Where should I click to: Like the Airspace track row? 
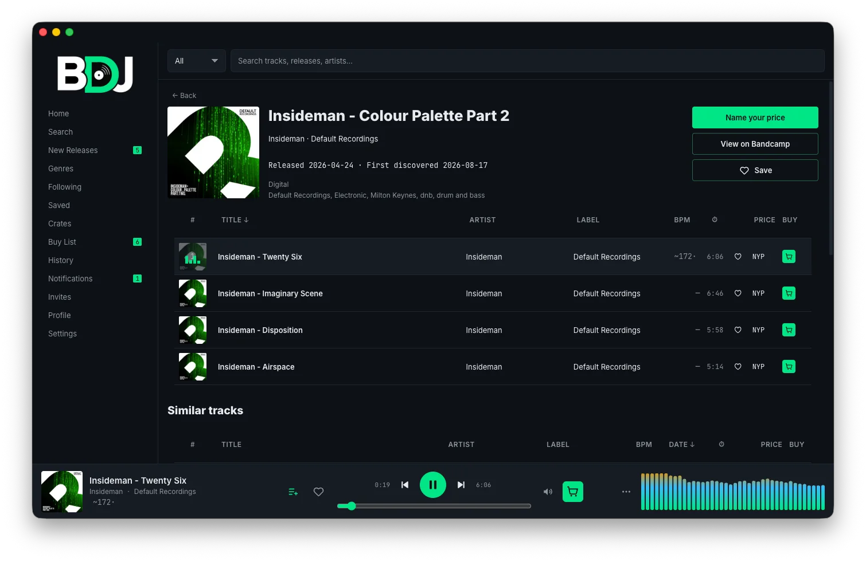point(738,367)
